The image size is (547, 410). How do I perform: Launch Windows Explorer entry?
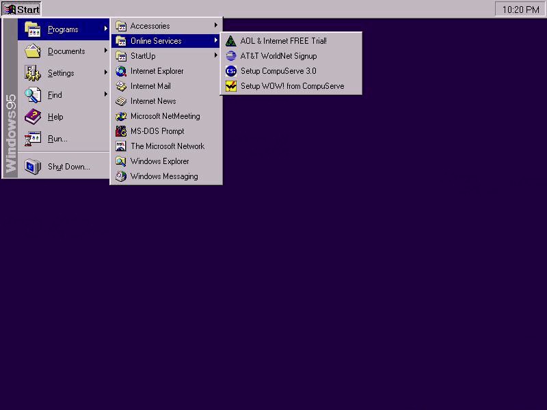166,161
